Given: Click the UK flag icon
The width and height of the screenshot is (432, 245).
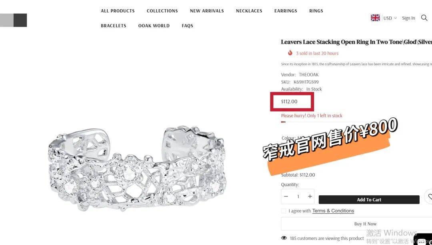Looking at the screenshot, I should pyautogui.click(x=375, y=18).
